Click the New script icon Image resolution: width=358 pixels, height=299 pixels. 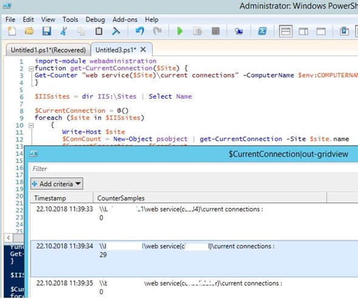(x=12, y=31)
